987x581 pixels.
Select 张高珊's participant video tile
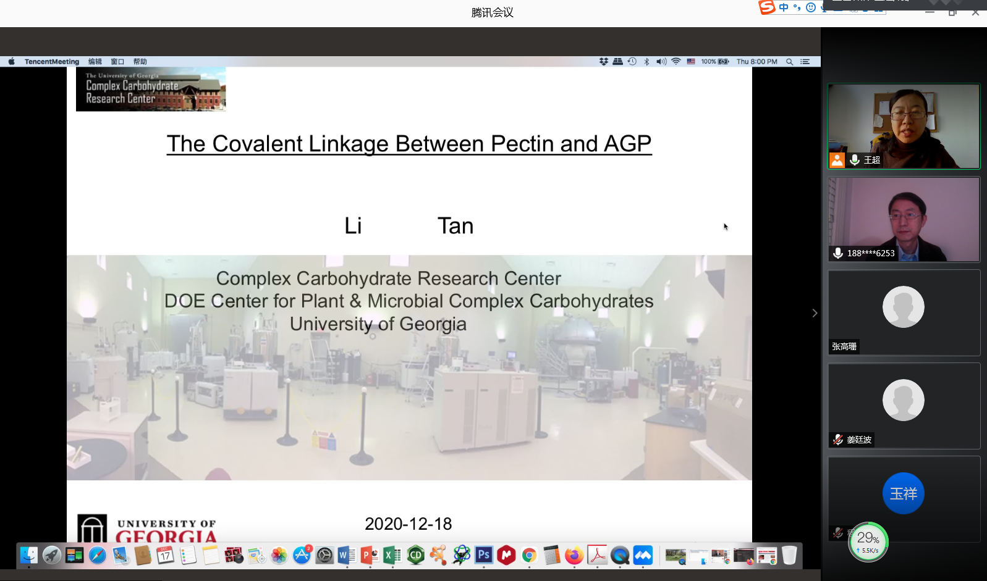(904, 312)
